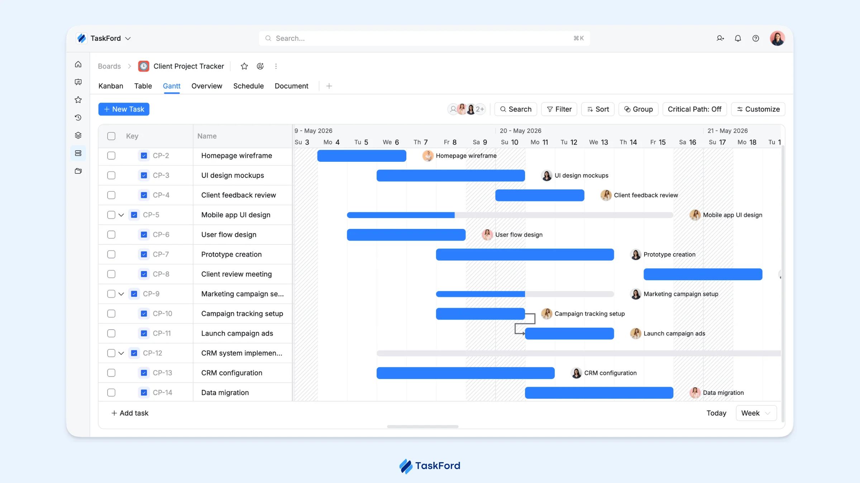
Task: Click the Client Project Tracker board icon
Action: click(144, 66)
